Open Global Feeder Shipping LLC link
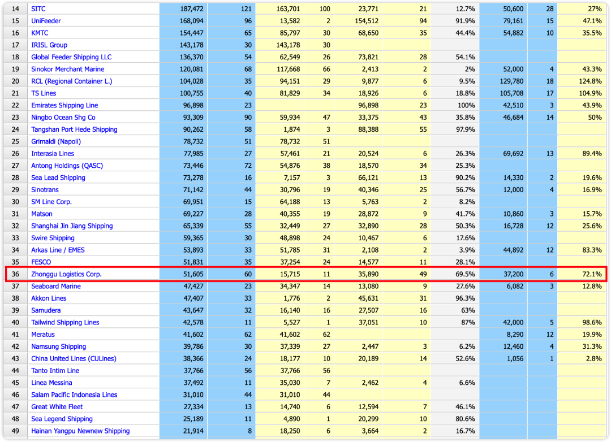The height and width of the screenshot is (442, 611). (x=71, y=57)
